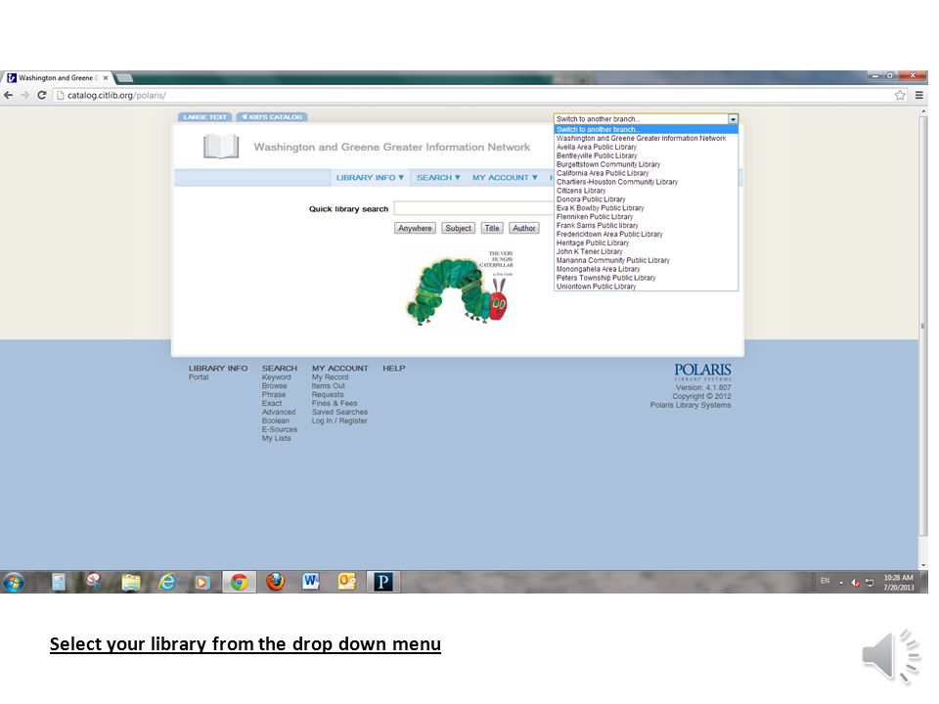Image resolution: width=939 pixels, height=704 pixels.
Task: Open Outlook from the taskbar
Action: tap(346, 582)
